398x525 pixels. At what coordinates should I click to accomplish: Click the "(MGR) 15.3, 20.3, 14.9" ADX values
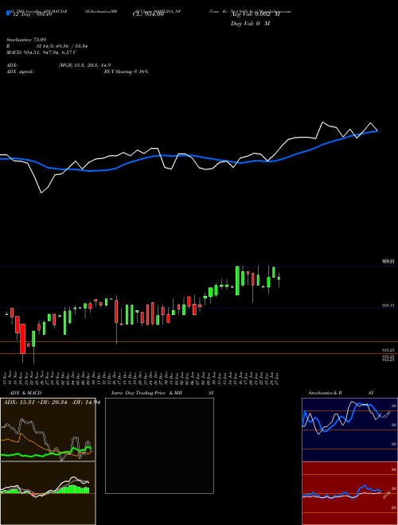tap(84, 65)
